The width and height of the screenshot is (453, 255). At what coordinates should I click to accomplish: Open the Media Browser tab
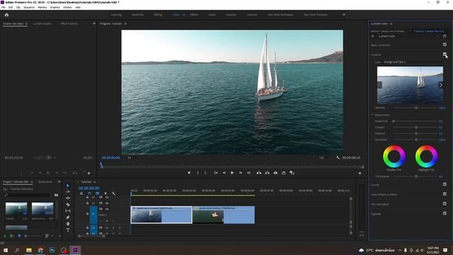pos(45,182)
